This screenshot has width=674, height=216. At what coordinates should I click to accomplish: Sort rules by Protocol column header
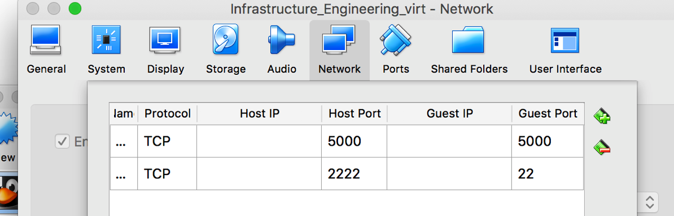tap(167, 114)
